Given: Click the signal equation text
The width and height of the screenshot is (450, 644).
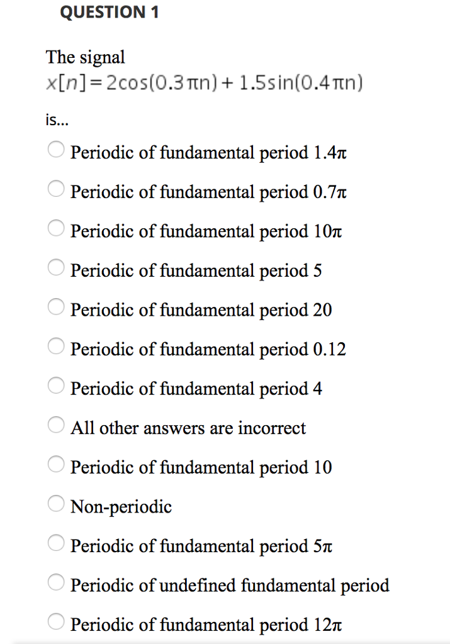Looking at the screenshot, I should [203, 82].
